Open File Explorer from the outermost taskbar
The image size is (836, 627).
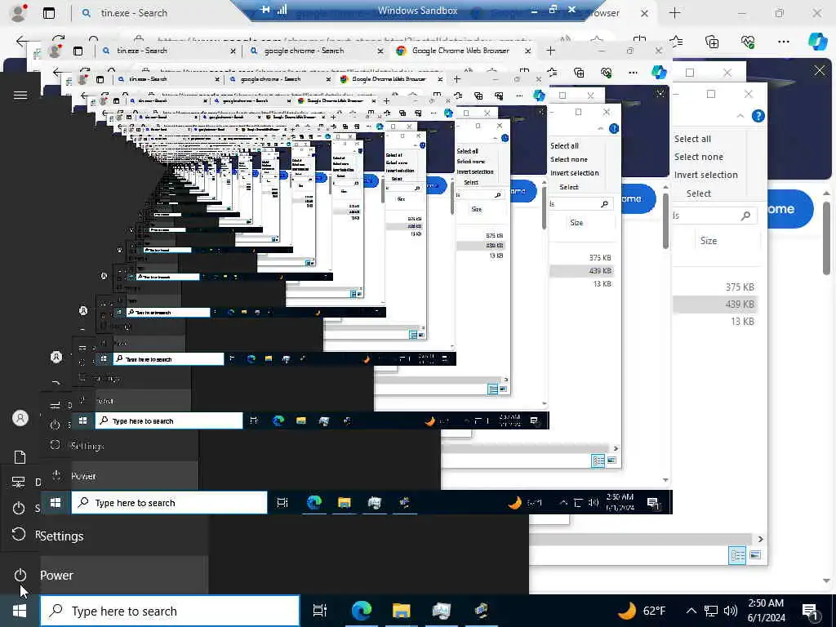(401, 611)
